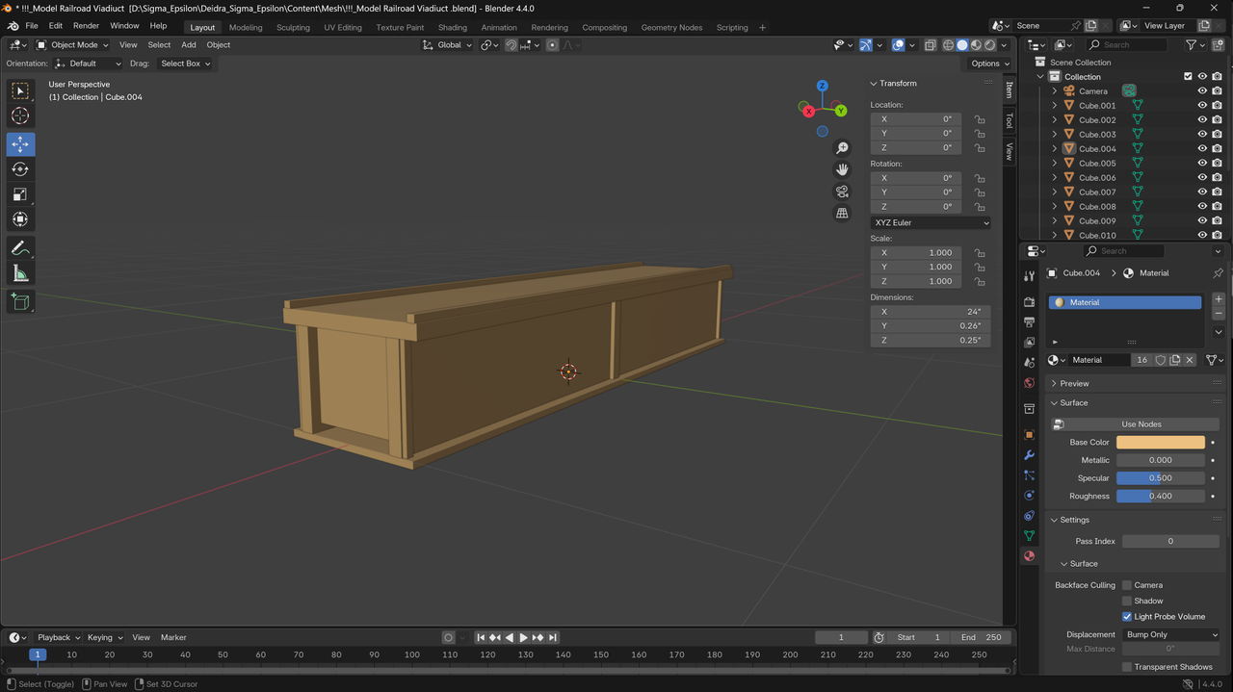Uncheck the Light Probe Volume checkbox
This screenshot has height=692, width=1233.
[1127, 617]
